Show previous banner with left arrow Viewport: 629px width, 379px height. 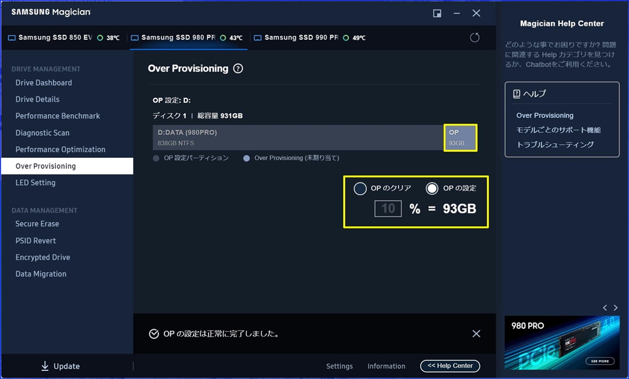tap(605, 308)
